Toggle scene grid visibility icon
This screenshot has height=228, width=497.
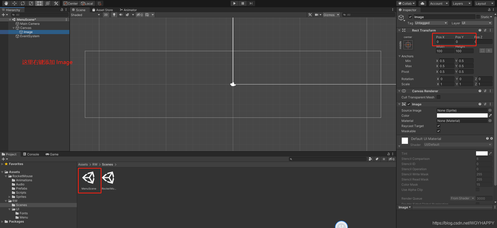click(x=147, y=15)
